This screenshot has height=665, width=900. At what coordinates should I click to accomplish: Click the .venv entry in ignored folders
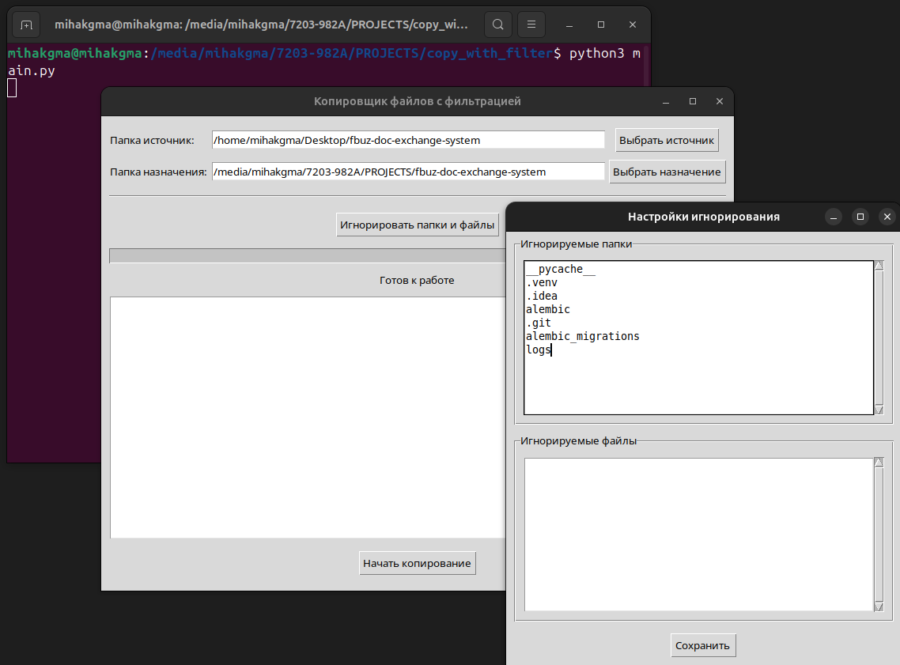[542, 282]
